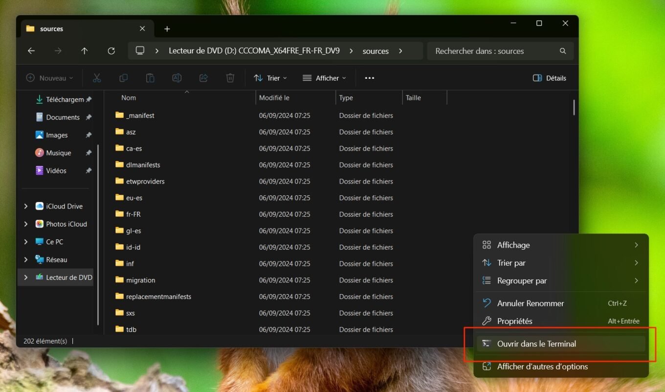Add a new tab with plus button
The height and width of the screenshot is (392, 665).
click(x=167, y=29)
